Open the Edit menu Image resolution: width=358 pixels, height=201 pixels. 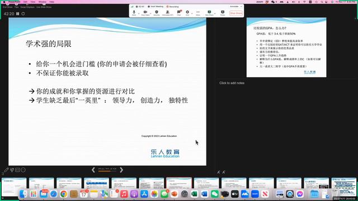point(25,2)
